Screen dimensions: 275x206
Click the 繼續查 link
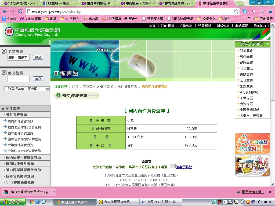tap(146, 161)
